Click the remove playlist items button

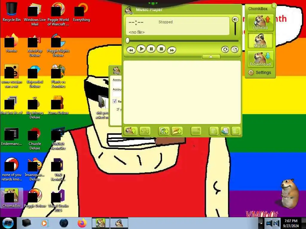click(x=196, y=131)
